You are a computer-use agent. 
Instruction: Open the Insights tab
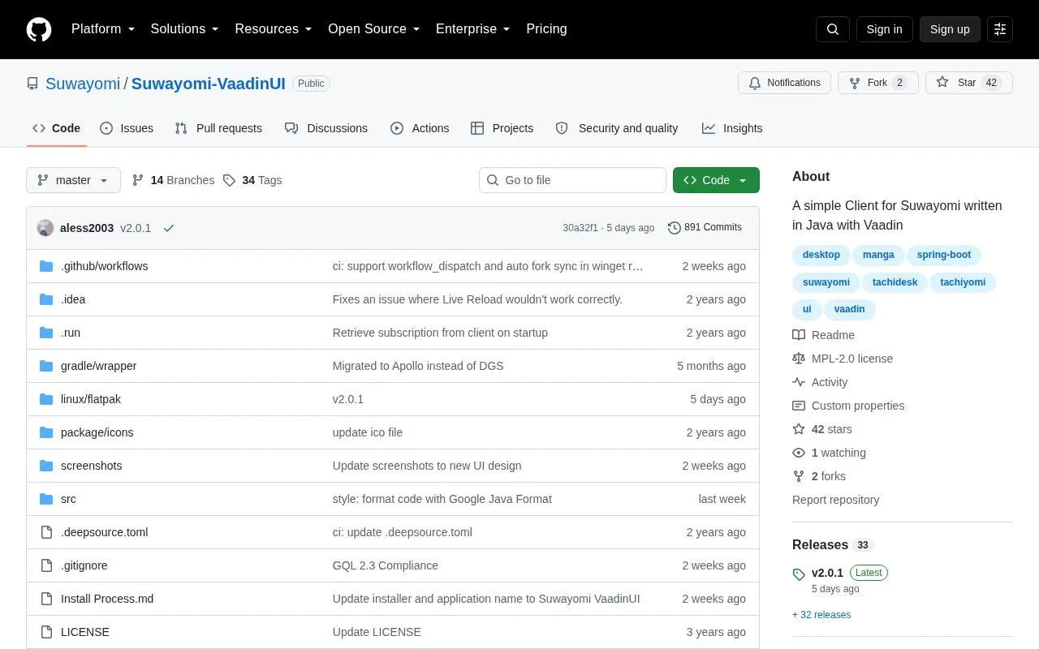[732, 128]
